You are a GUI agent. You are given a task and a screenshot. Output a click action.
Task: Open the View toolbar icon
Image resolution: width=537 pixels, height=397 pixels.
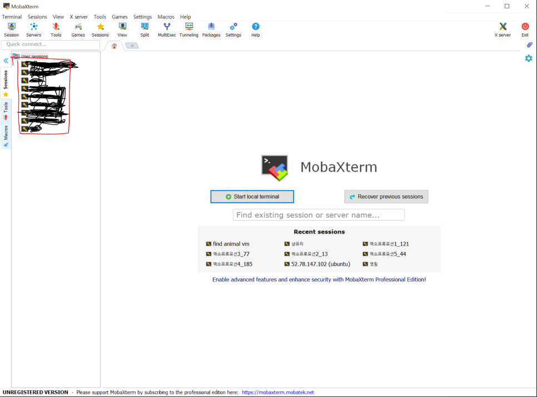coord(122,30)
